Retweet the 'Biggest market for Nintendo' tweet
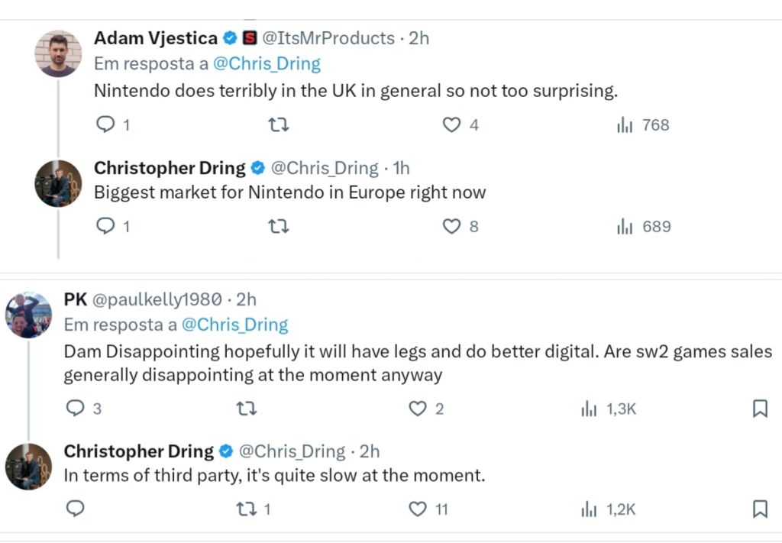Viewport: 782px width, 543px height. (x=278, y=227)
